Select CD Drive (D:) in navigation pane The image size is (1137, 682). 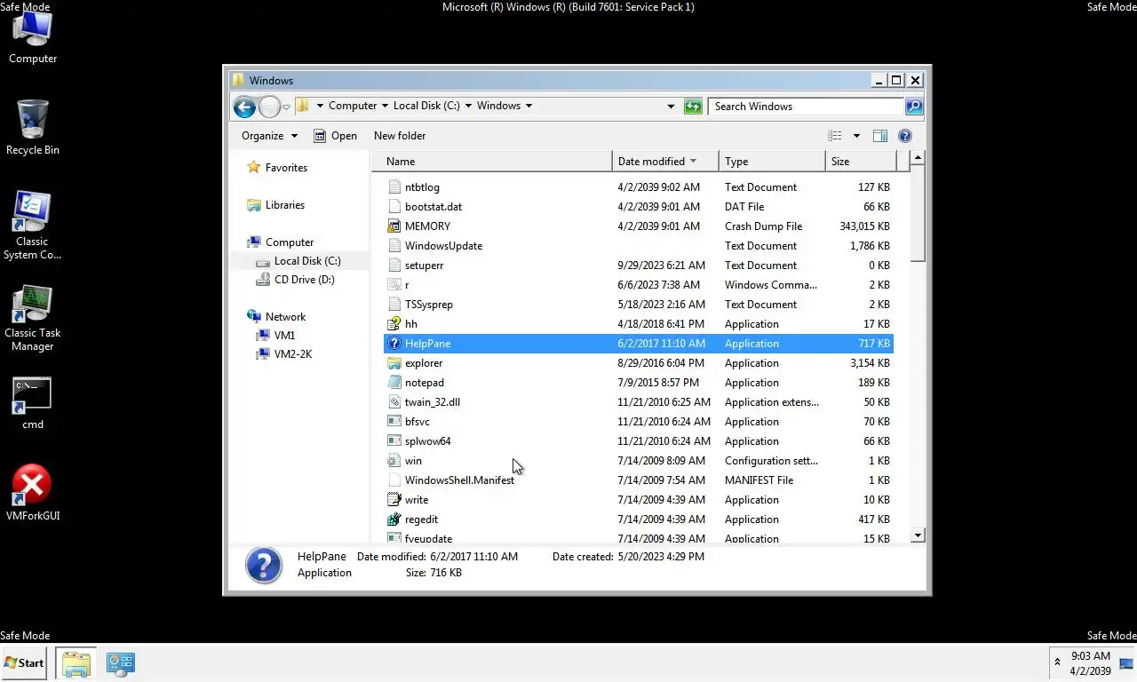click(304, 280)
